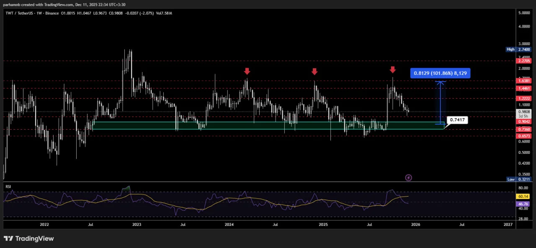
Task: Click the 2026 label on the time axis
Action: click(x=416, y=225)
